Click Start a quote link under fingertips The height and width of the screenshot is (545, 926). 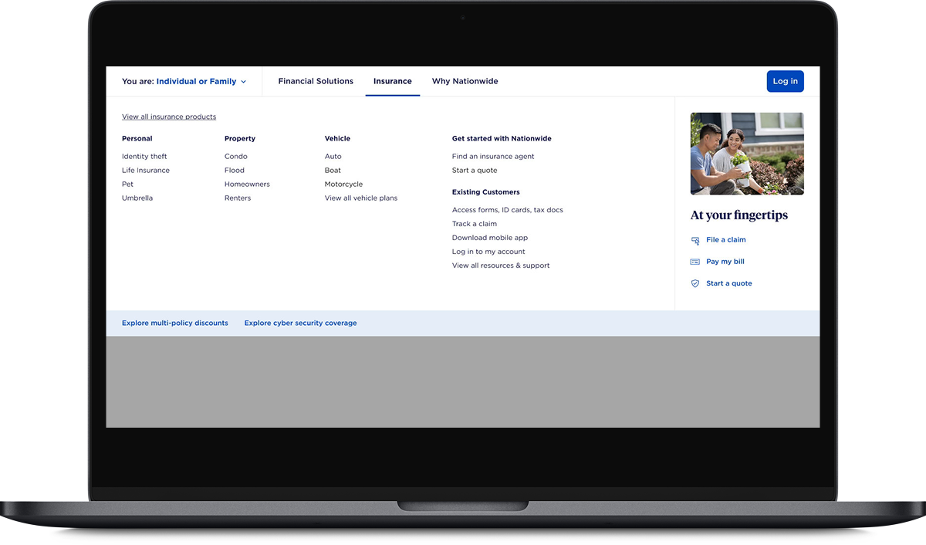(x=729, y=283)
